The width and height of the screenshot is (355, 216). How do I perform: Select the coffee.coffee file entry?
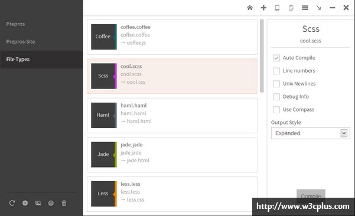coord(172,37)
